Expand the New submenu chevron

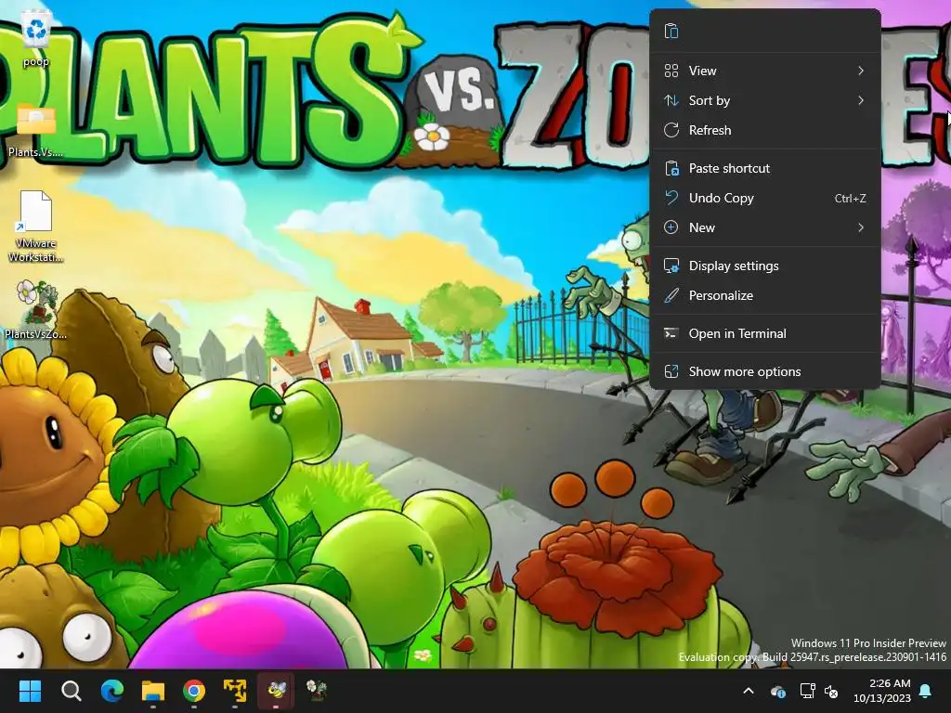tap(861, 228)
